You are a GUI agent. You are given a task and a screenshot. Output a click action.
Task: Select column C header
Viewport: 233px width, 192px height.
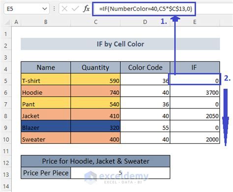point(95,22)
